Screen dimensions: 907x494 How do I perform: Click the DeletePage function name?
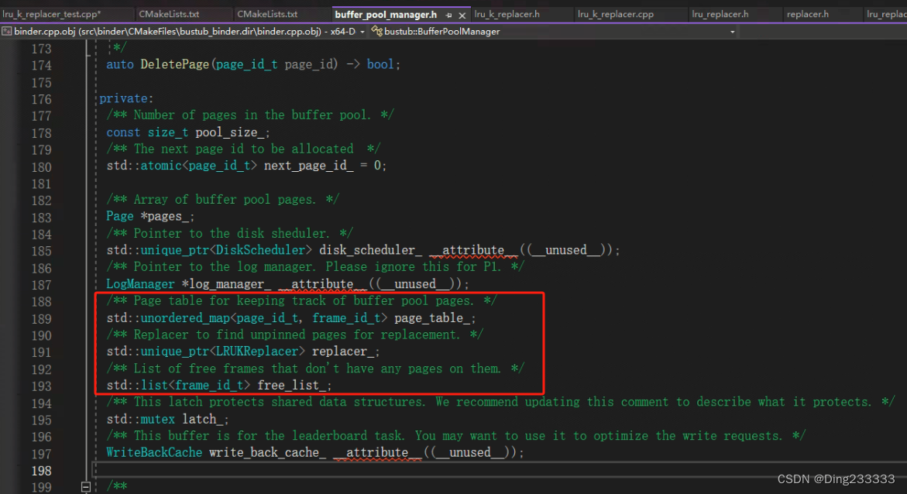coord(176,64)
